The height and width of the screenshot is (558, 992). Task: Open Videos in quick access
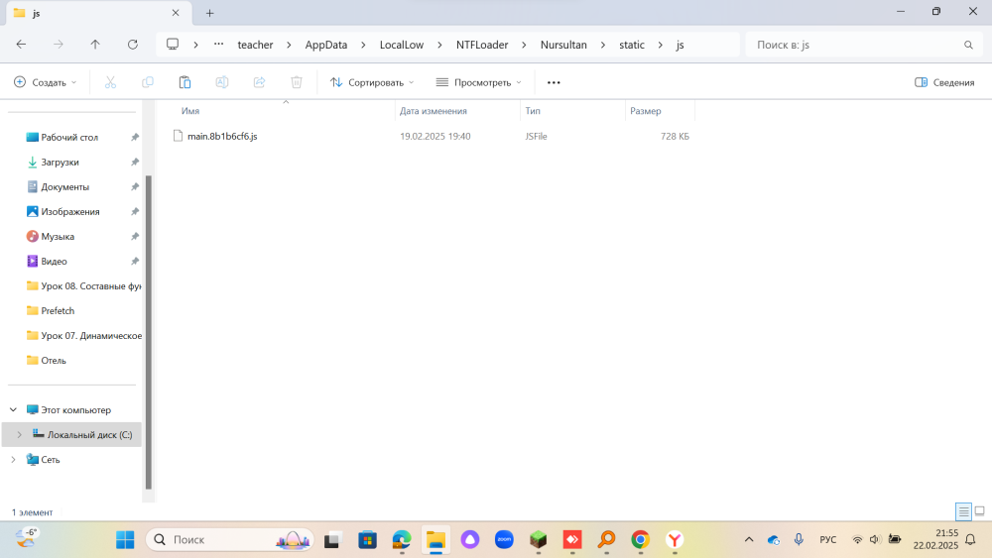54,261
